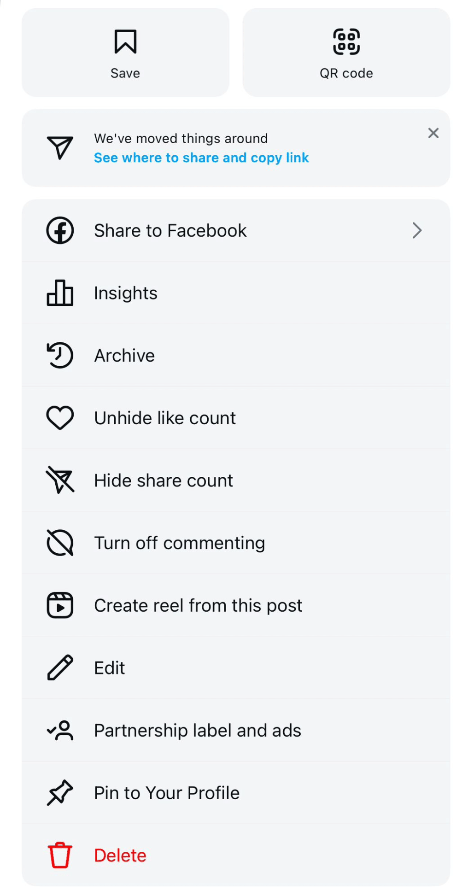Tap the Archive clock icon
The image size is (468, 890).
click(x=59, y=355)
